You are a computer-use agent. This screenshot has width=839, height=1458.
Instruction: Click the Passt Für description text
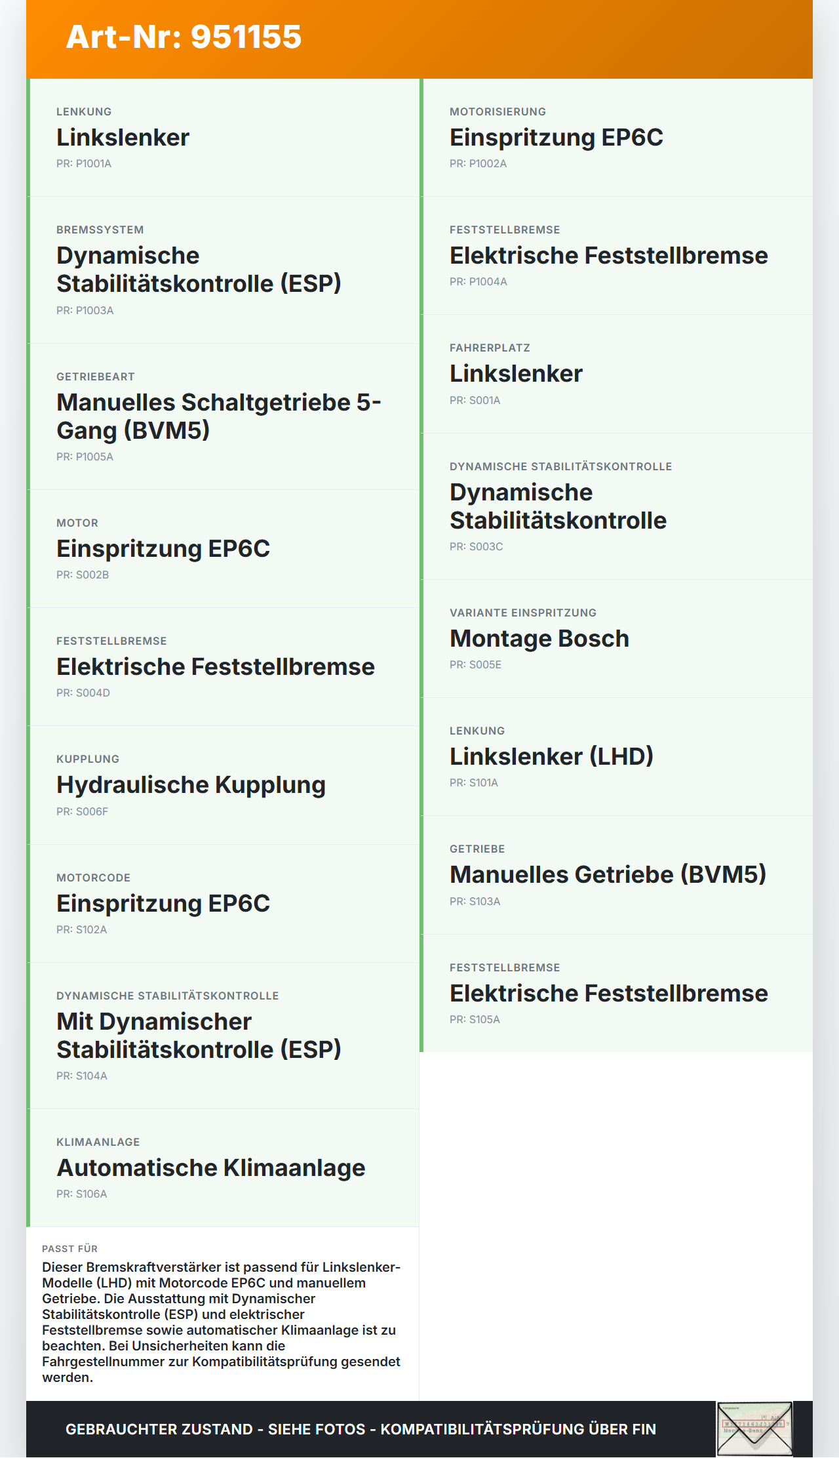[222, 1322]
